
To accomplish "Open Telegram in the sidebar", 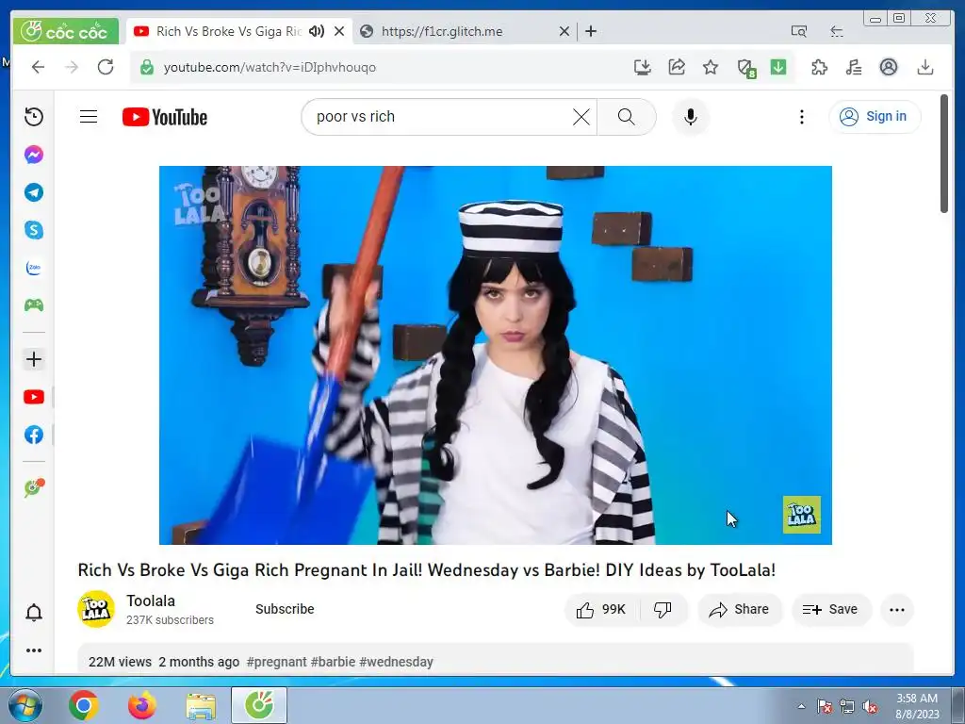I will tap(34, 192).
